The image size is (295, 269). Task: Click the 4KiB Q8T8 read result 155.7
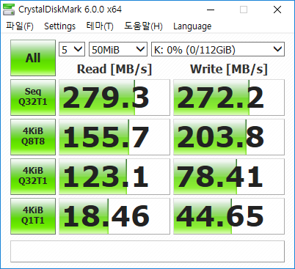pyautogui.click(x=114, y=137)
